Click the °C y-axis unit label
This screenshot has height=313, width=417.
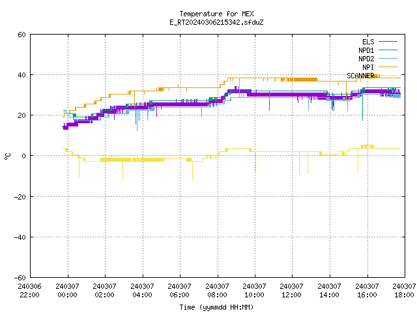point(7,156)
